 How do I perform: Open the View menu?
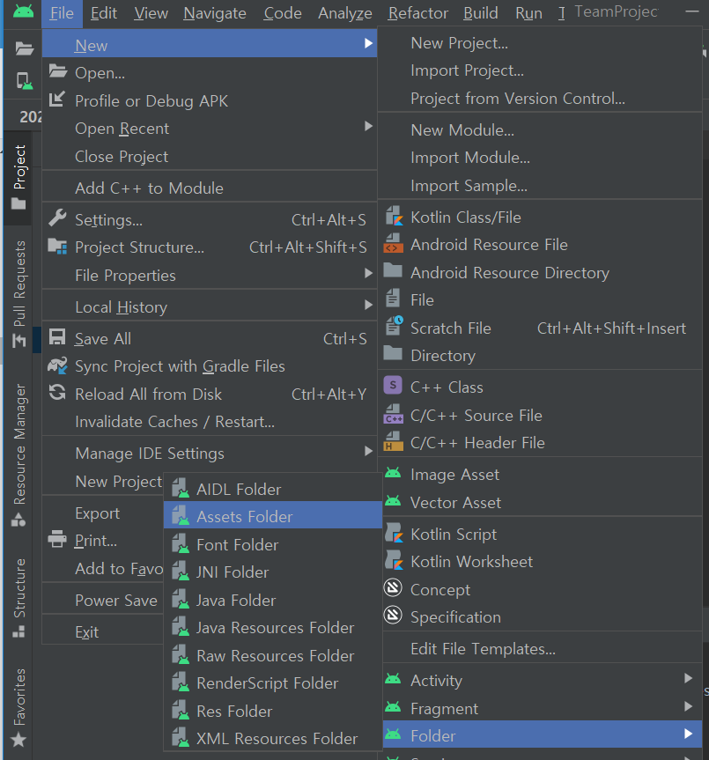point(151,13)
